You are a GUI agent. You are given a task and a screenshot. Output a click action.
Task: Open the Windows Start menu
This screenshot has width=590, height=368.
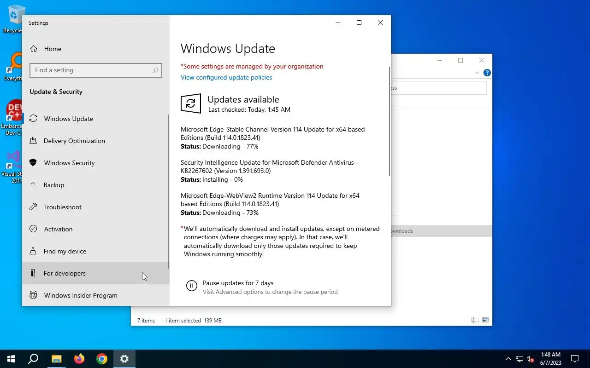[11, 359]
